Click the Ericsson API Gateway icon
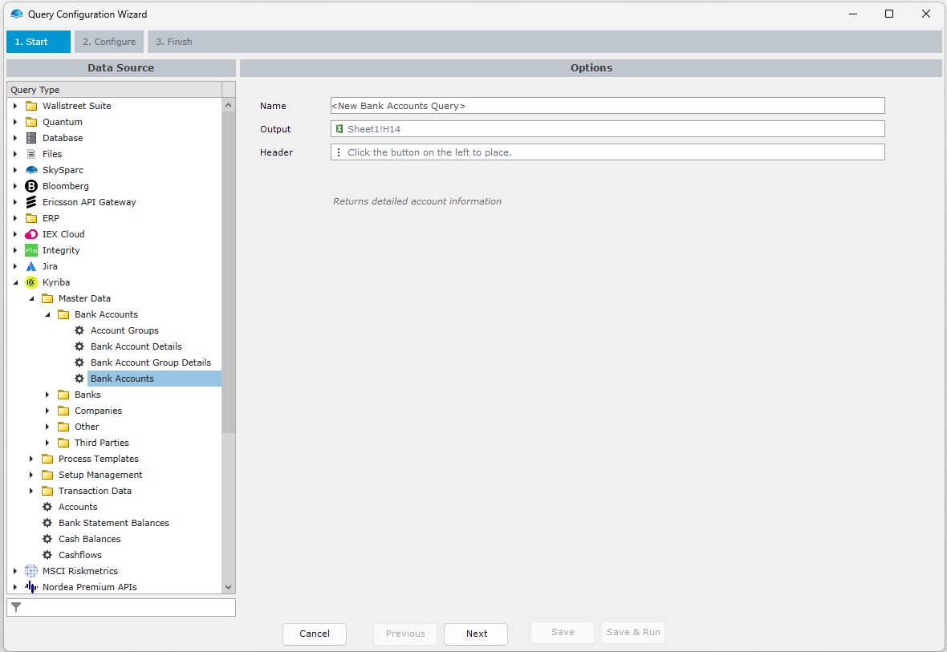Viewport: 947px width, 652px height. 31,202
